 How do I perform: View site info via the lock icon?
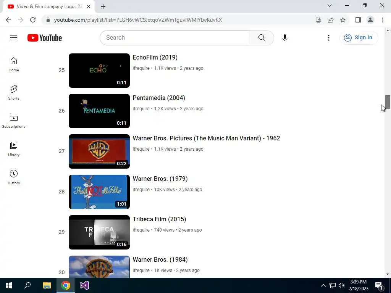point(48,20)
